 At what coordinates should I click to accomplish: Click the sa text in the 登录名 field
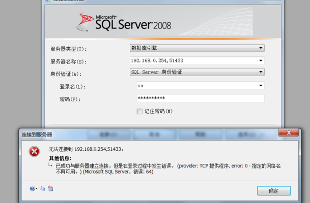coord(140,86)
